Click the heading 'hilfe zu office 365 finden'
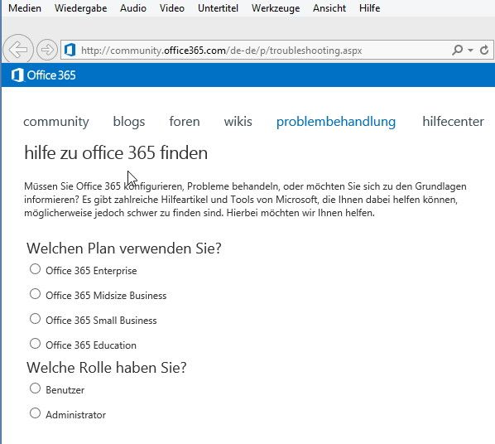The width and height of the screenshot is (495, 444). [116, 153]
